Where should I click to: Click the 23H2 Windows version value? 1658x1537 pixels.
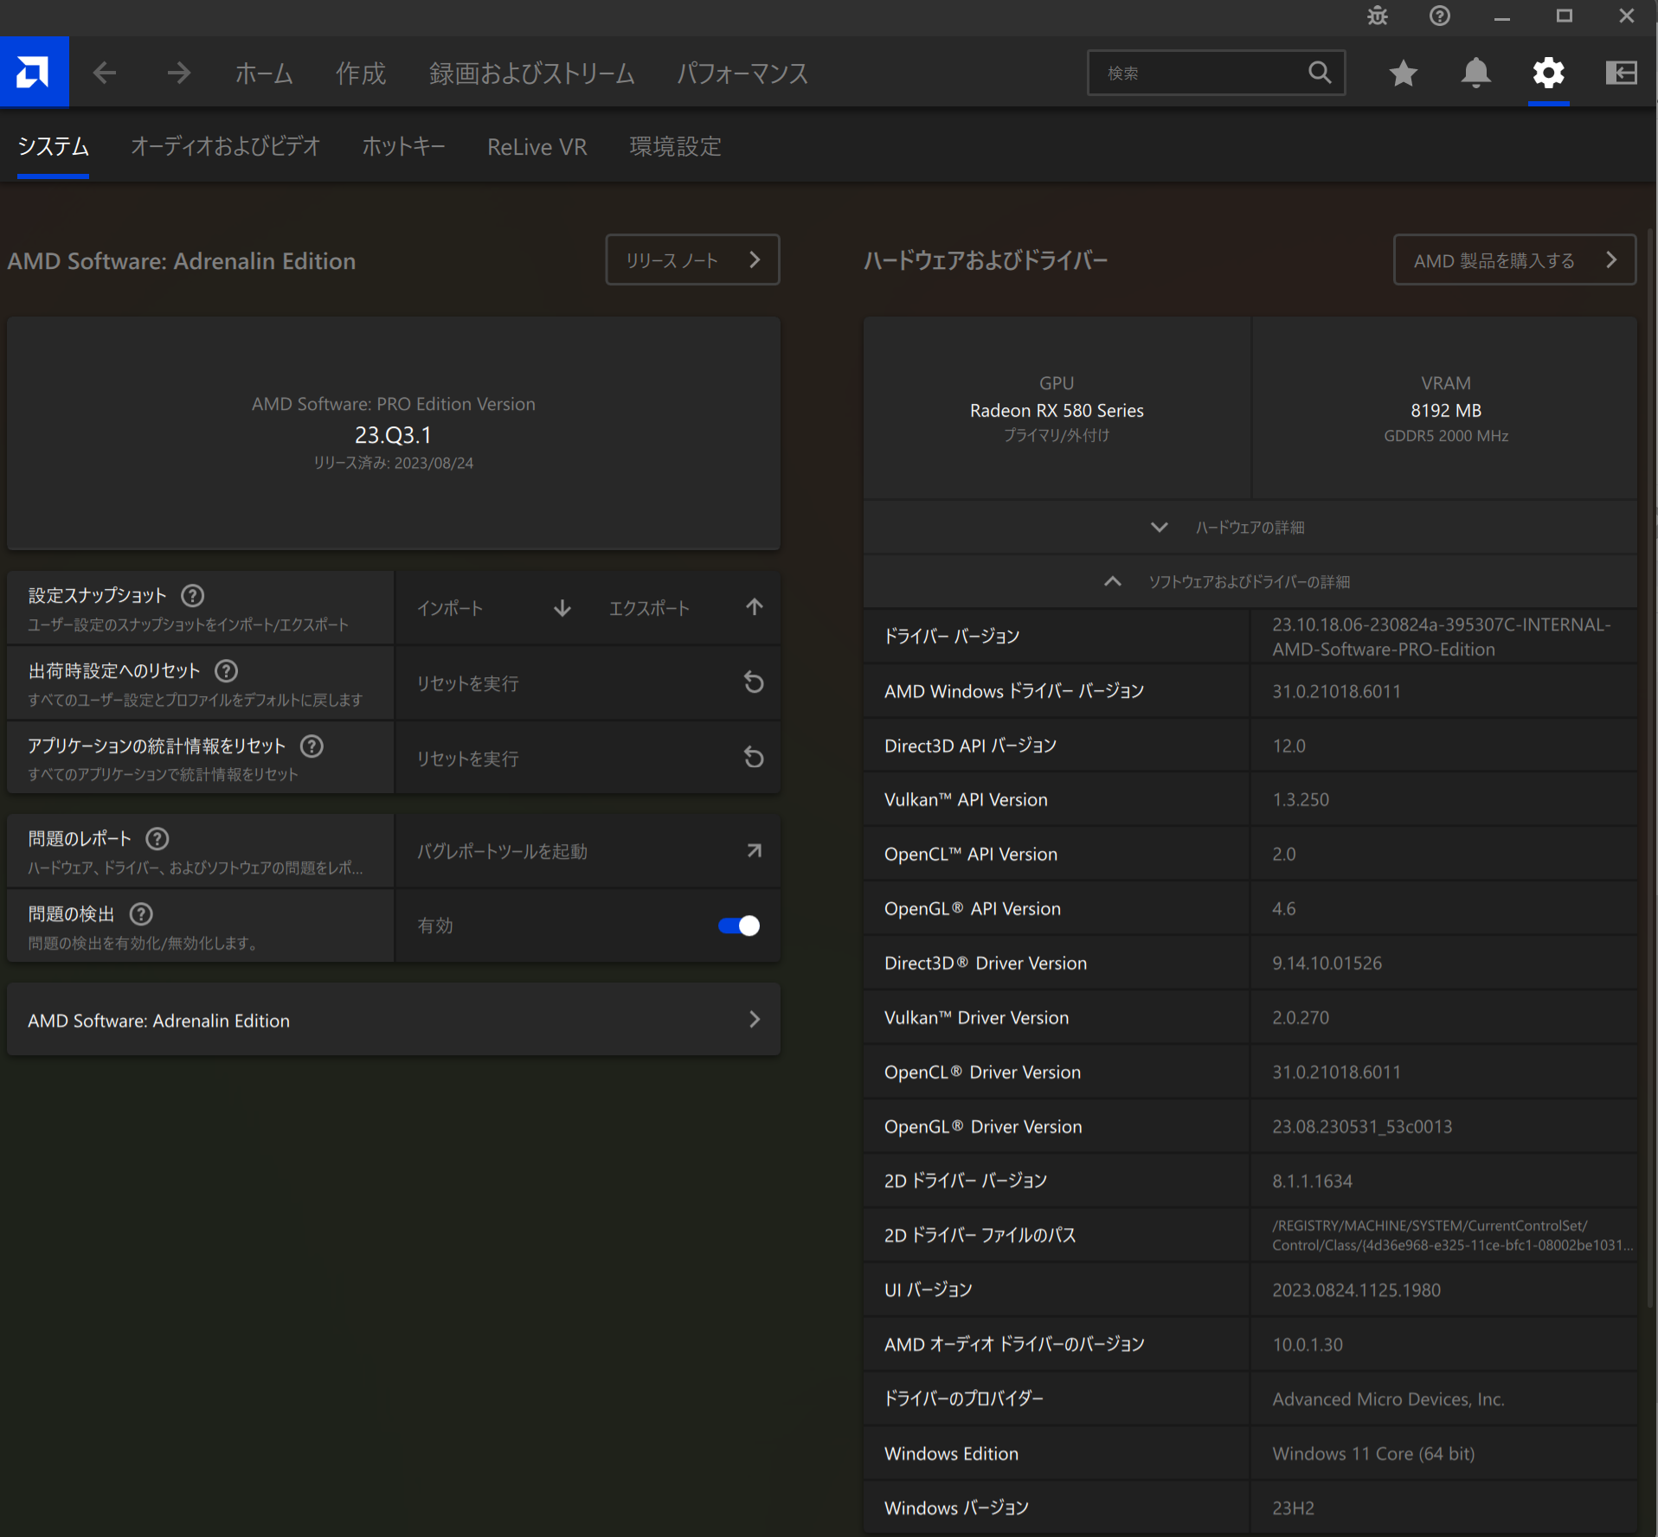[x=1293, y=1508]
